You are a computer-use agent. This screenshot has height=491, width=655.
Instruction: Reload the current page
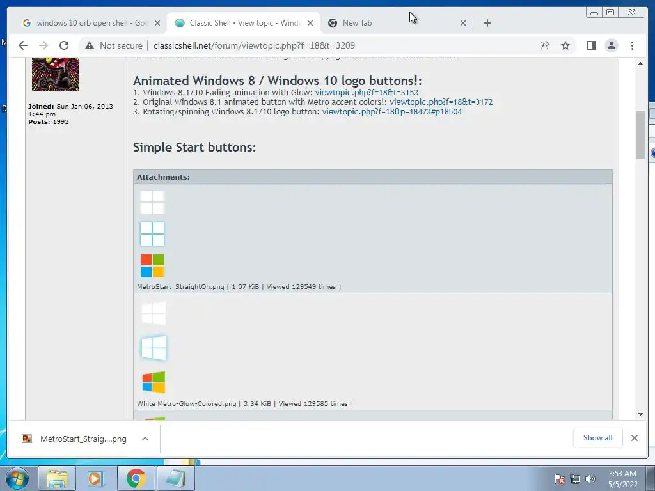click(64, 45)
